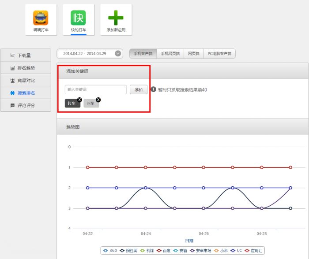
Task: Open the 评论评分 sidebar item
Action: 26,105
